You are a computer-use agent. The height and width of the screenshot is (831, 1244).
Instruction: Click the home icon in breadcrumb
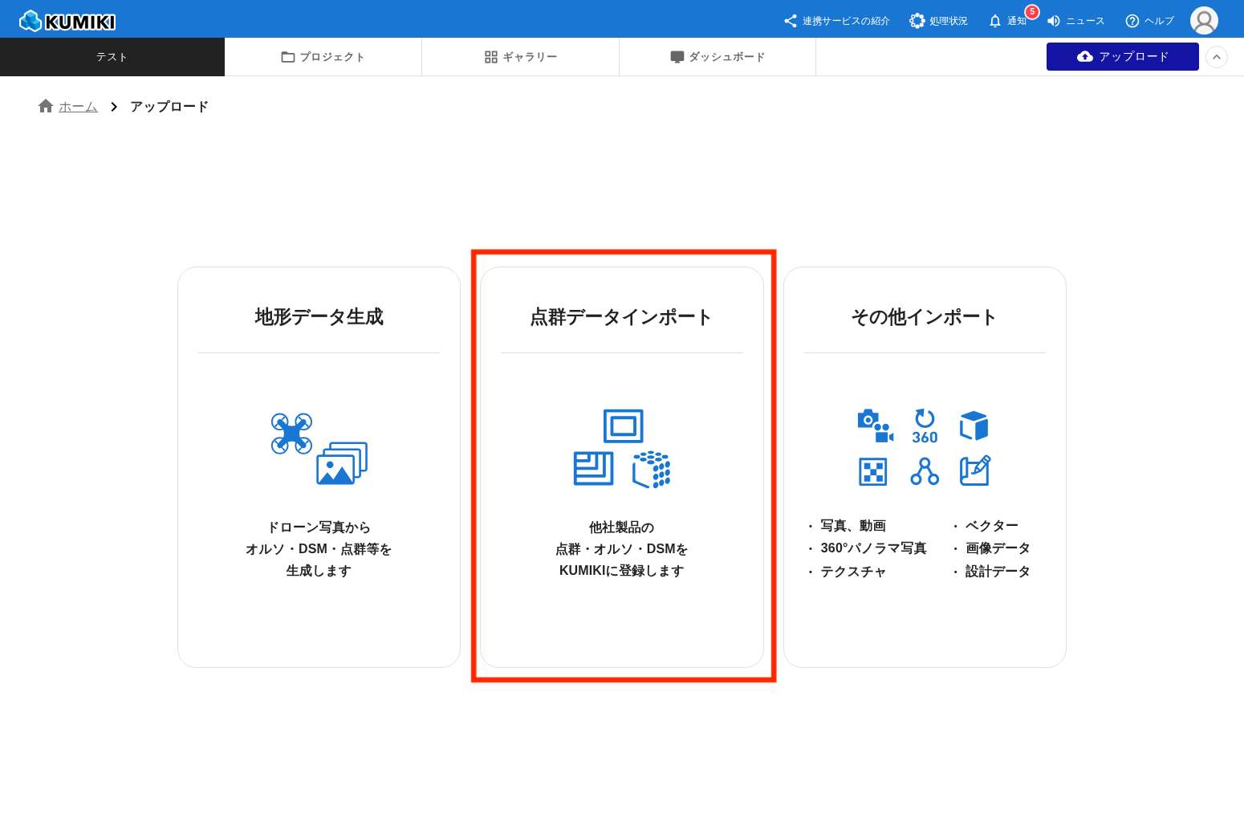click(x=46, y=106)
